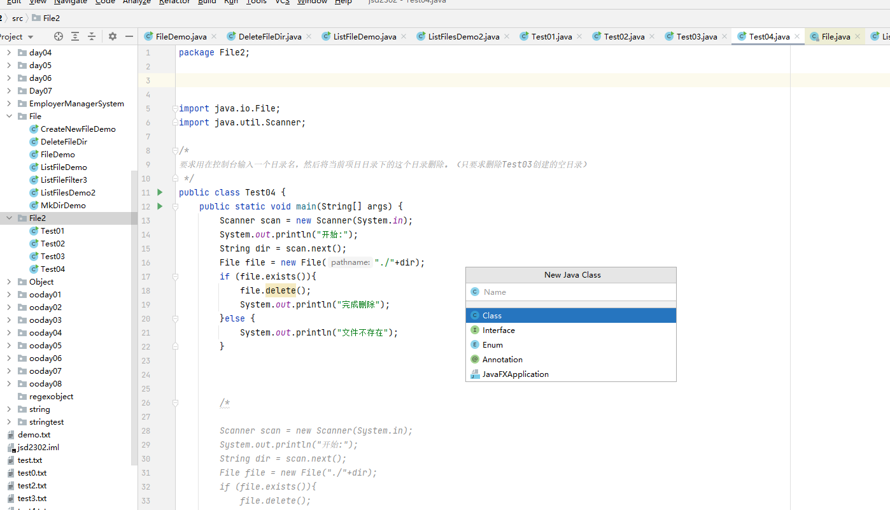Collapse the import statements fold marker
This screenshot has width=890, height=510.
click(174, 108)
